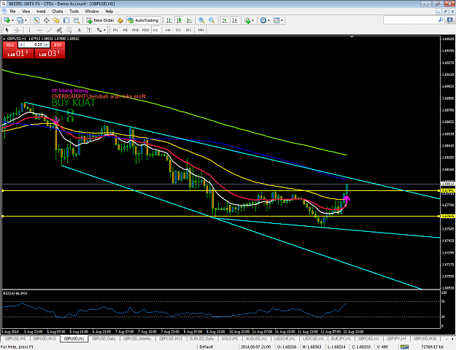Click the one-click volume input field
Image resolution: width=456 pixels, height=350 pixels.
pos(34,44)
